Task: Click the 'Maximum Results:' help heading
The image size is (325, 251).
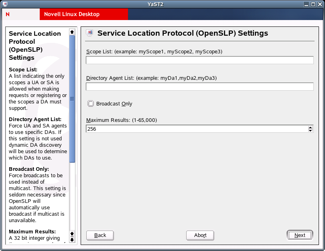Action: (32, 231)
